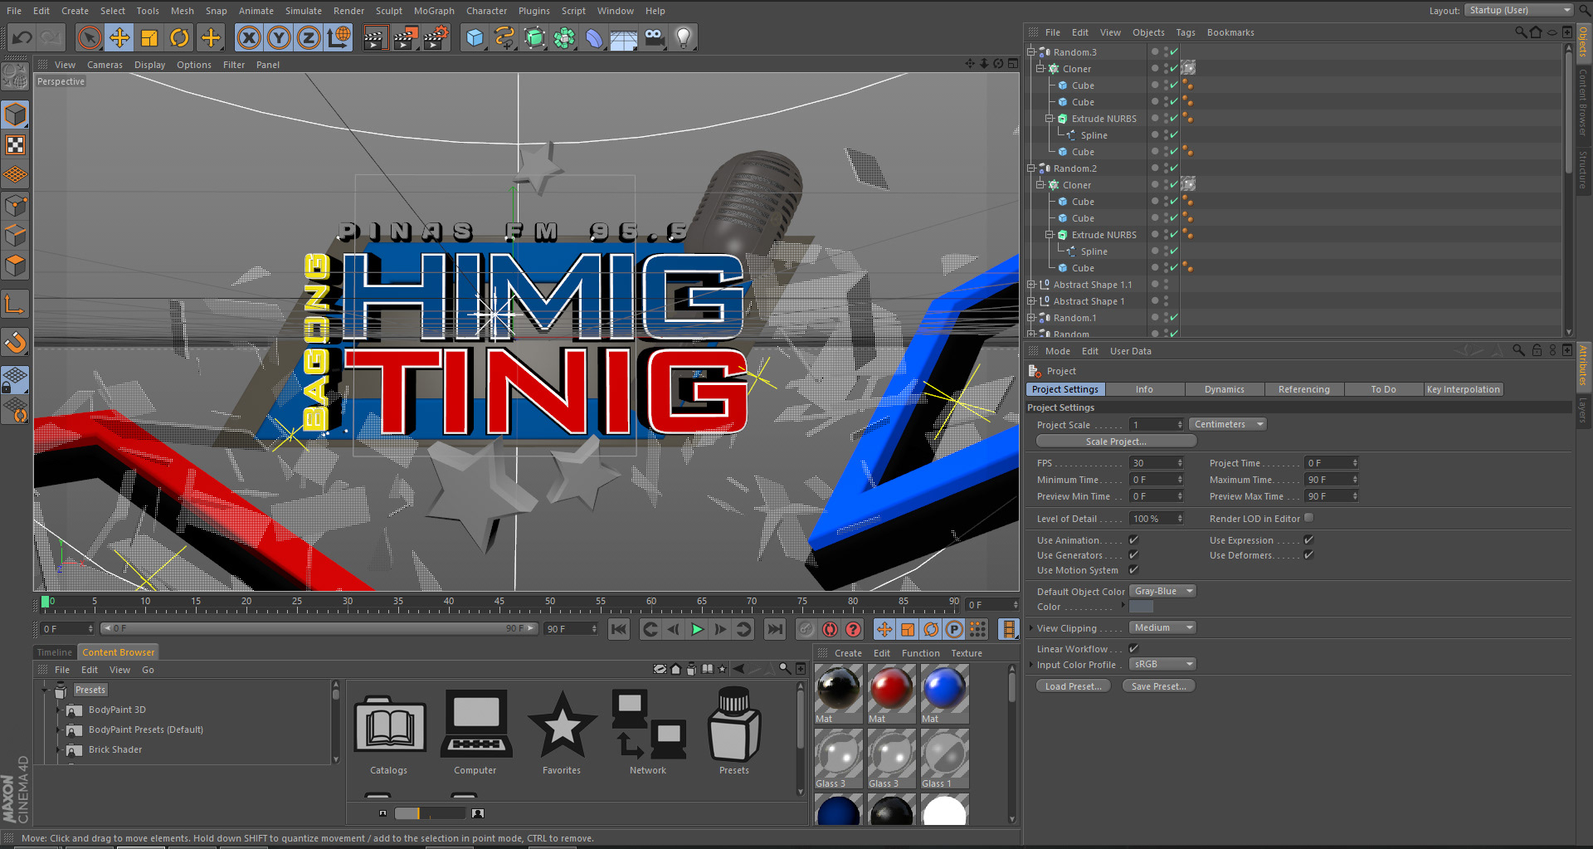Screen dimensions: 1593x849
Task: Open the MoGraph menu
Action: 434,11
